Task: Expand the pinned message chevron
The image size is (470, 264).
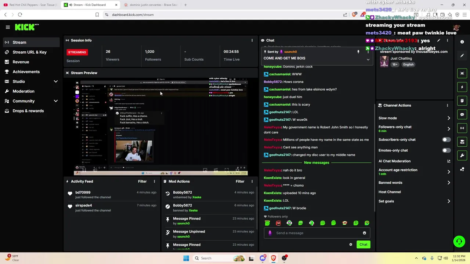Action: (x=368, y=60)
